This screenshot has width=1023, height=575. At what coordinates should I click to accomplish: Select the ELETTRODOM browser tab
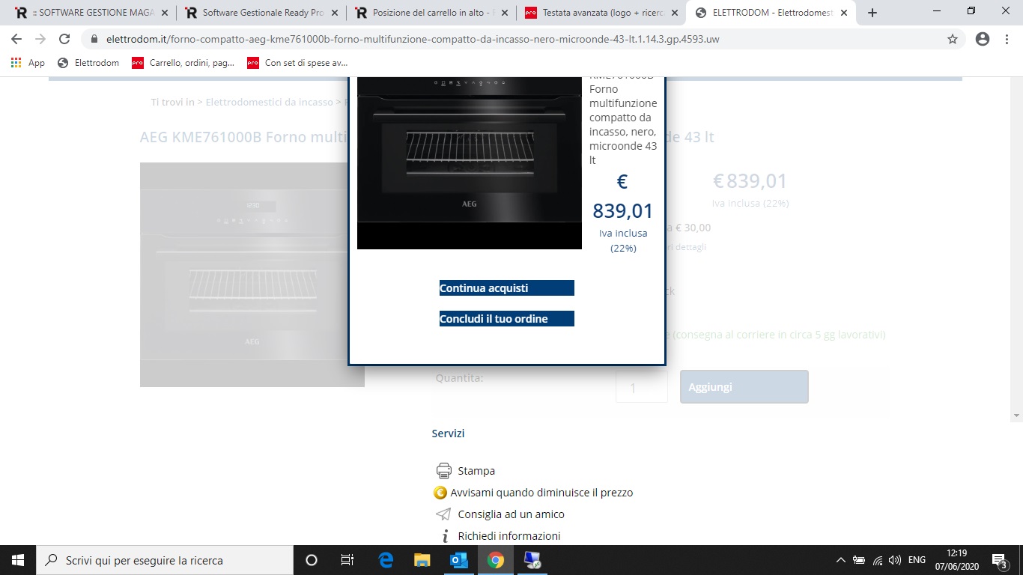pyautogui.click(x=772, y=13)
